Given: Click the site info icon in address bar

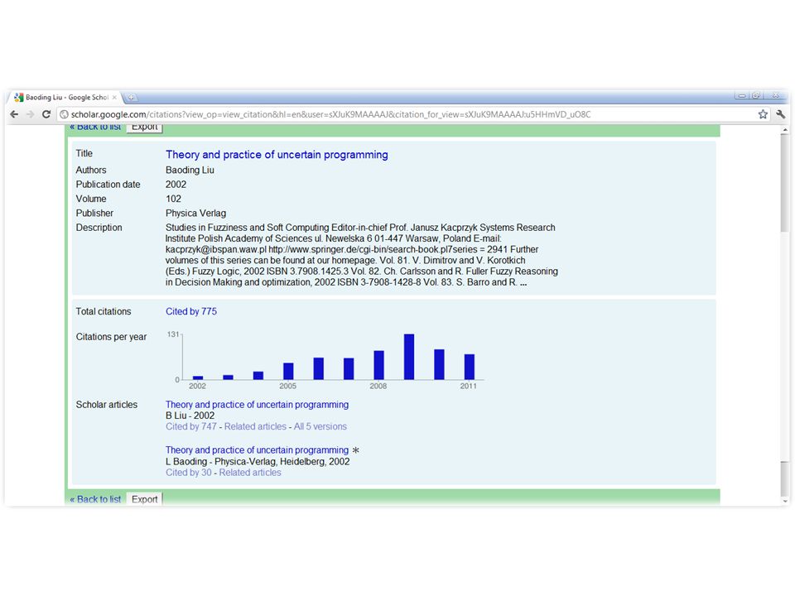Looking at the screenshot, I should tap(64, 114).
